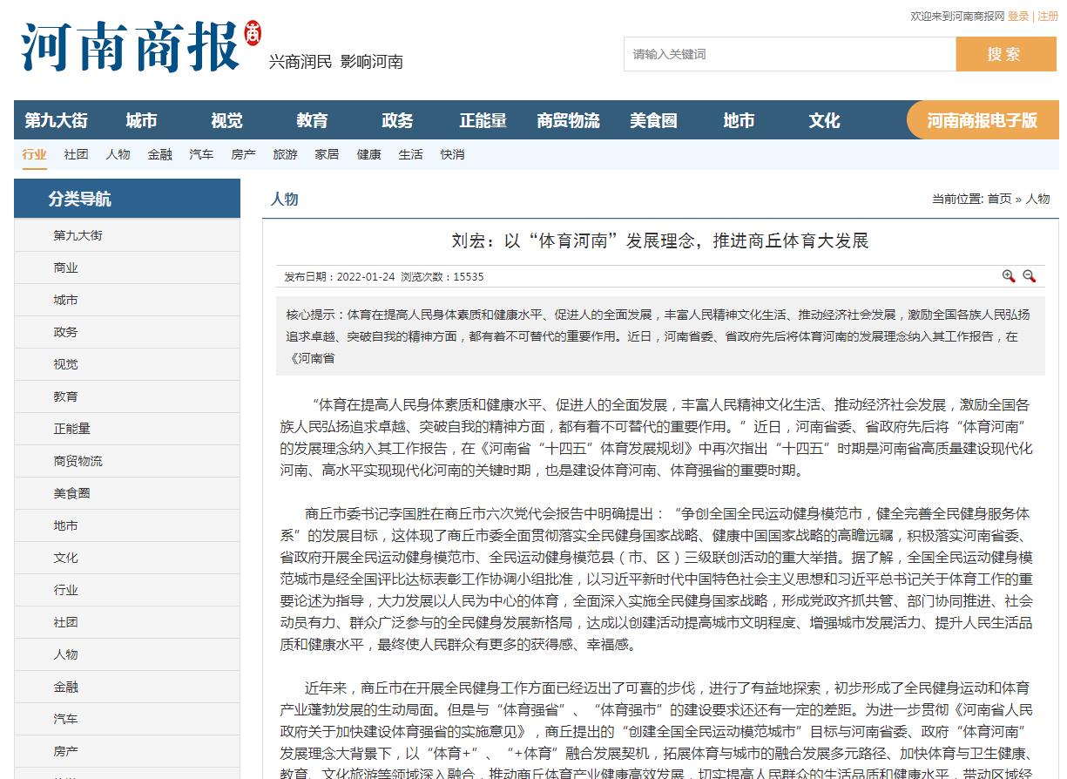Open 视觉 in main navigation bar
Viewport: 1067px width, 779px height.
(x=226, y=120)
